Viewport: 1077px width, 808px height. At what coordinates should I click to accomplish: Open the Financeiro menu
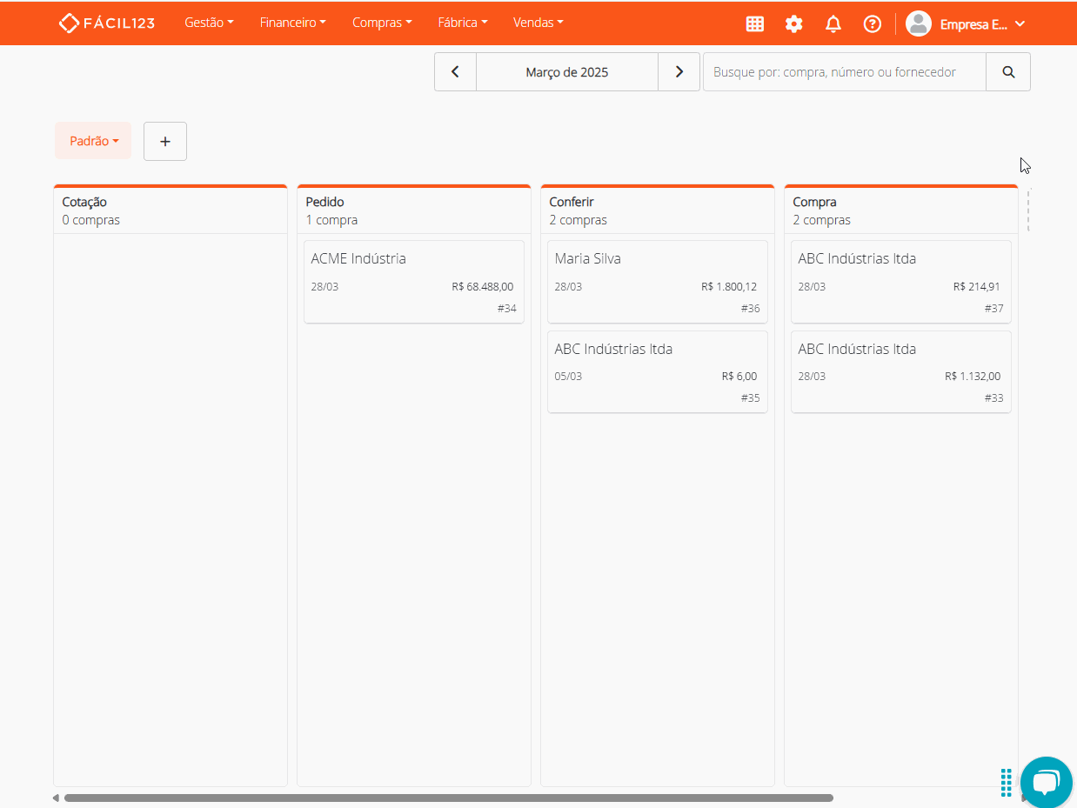click(x=292, y=23)
